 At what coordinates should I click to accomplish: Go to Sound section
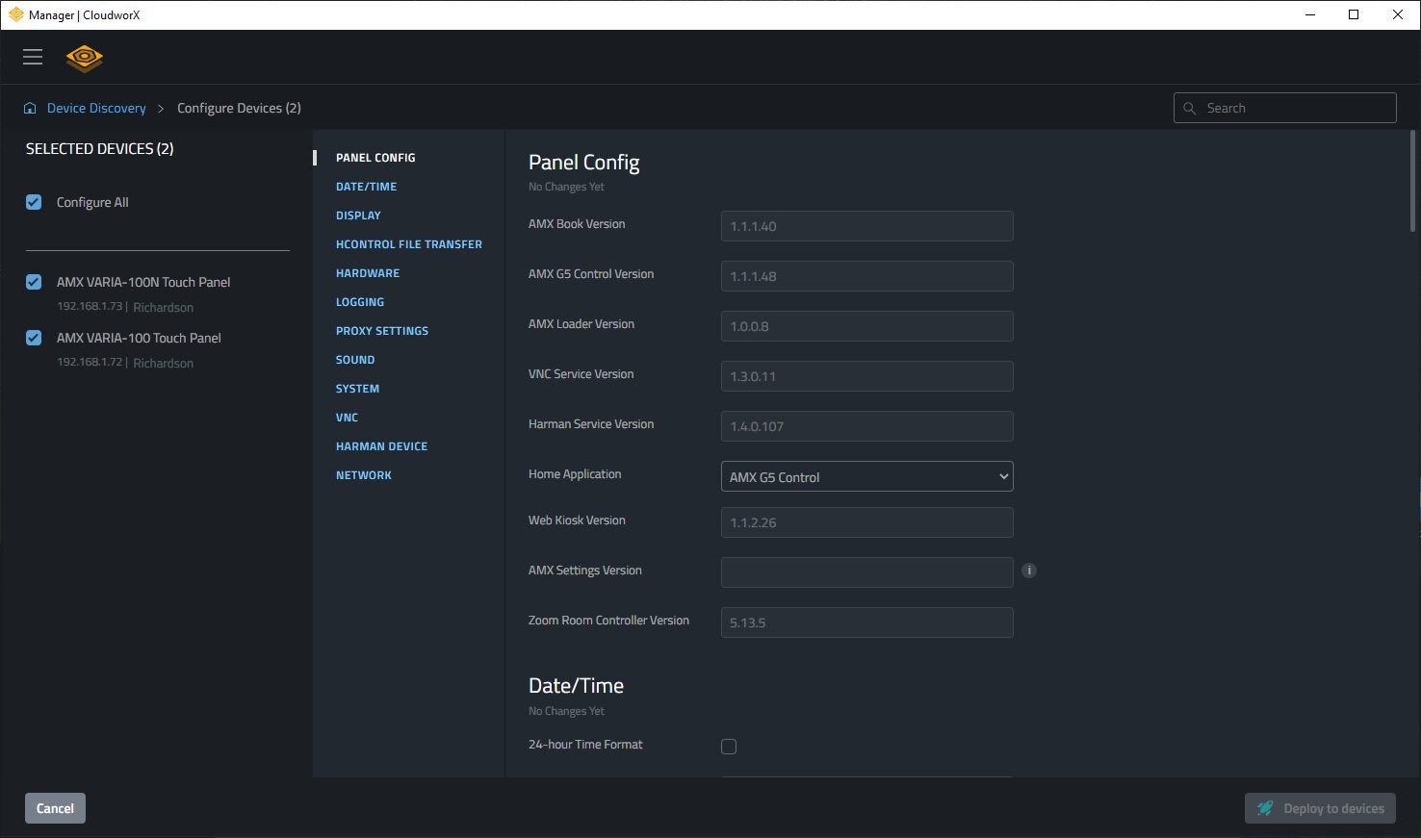(x=355, y=360)
